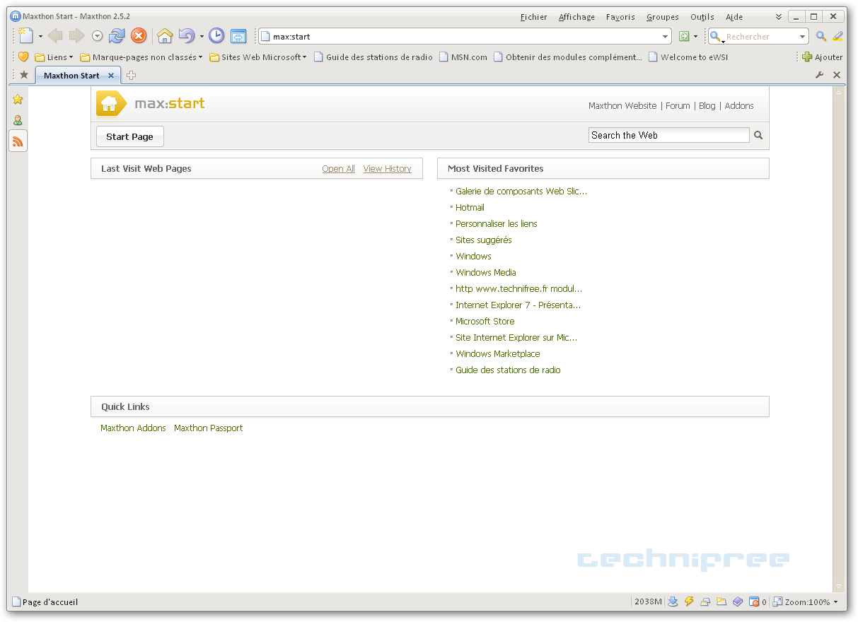Viewport: 858px width, 622px height.
Task: Open the Favoris menu
Action: pos(620,17)
